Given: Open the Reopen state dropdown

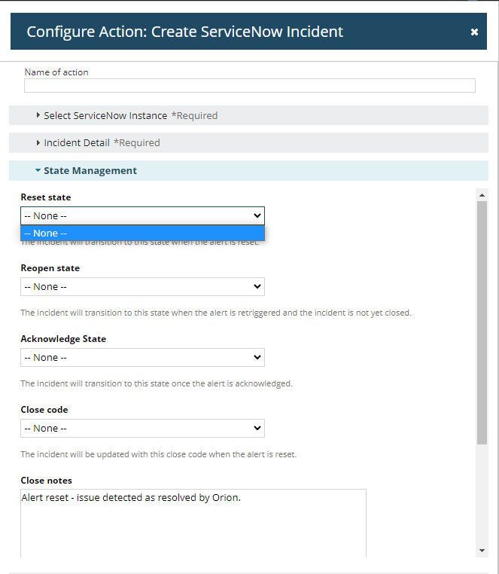Looking at the screenshot, I should click(142, 287).
